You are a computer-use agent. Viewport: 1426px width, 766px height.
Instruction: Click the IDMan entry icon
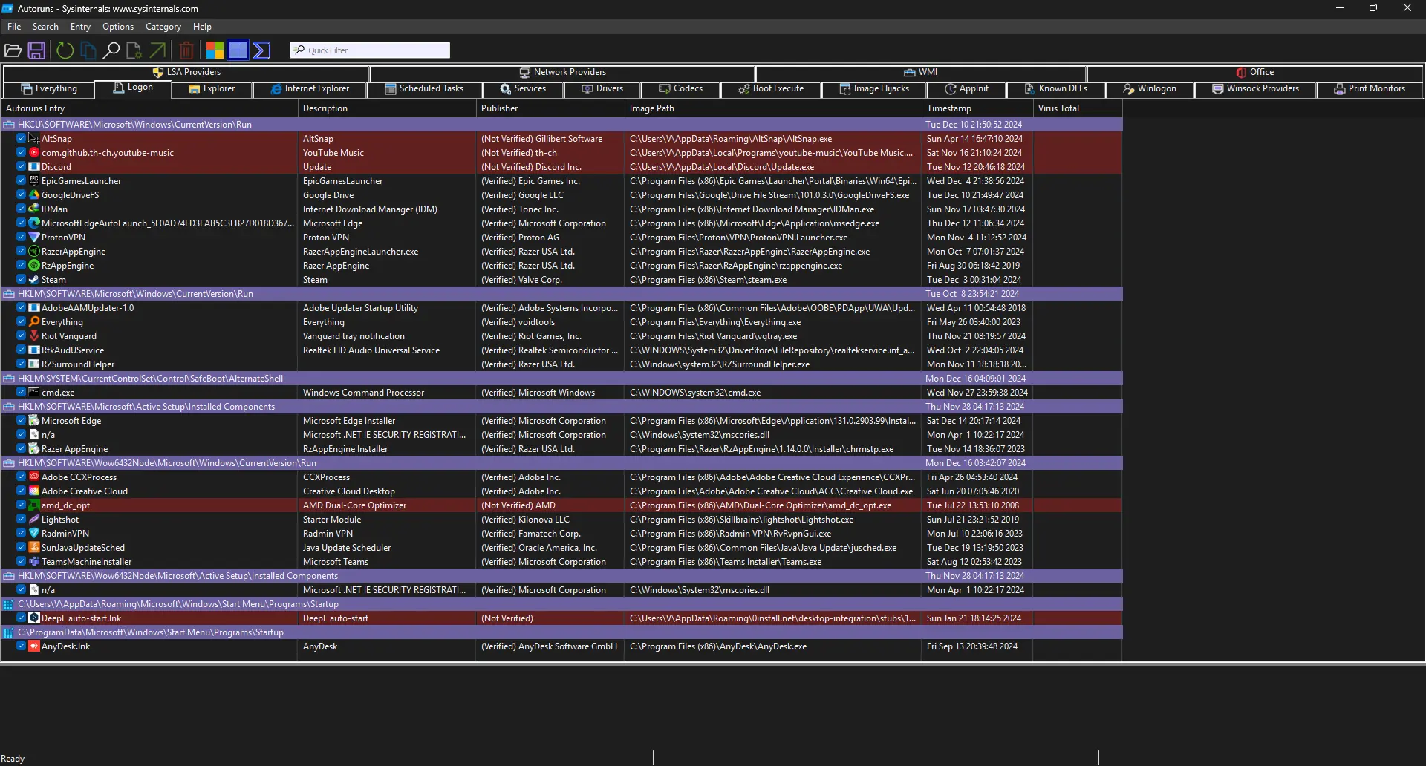(34, 209)
